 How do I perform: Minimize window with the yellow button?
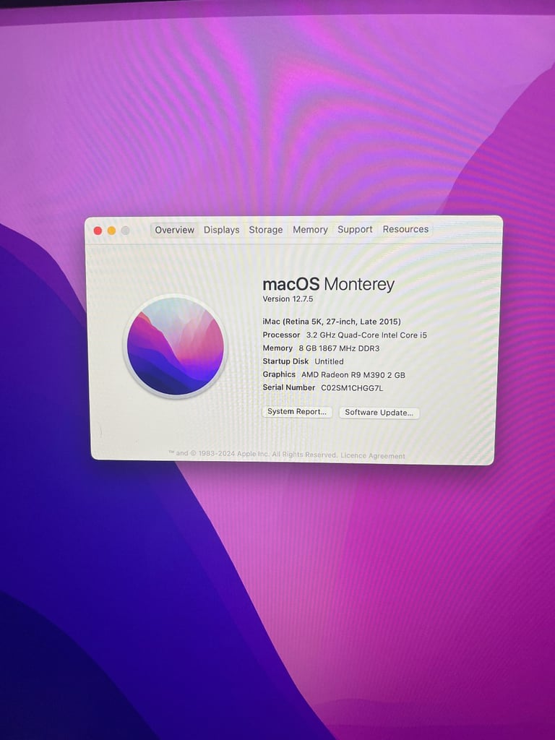point(111,231)
